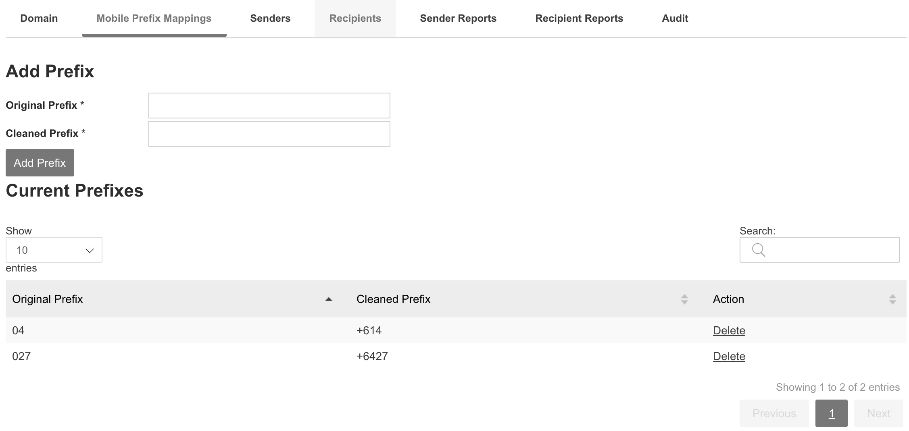Open the Show entries dropdown

[54, 250]
